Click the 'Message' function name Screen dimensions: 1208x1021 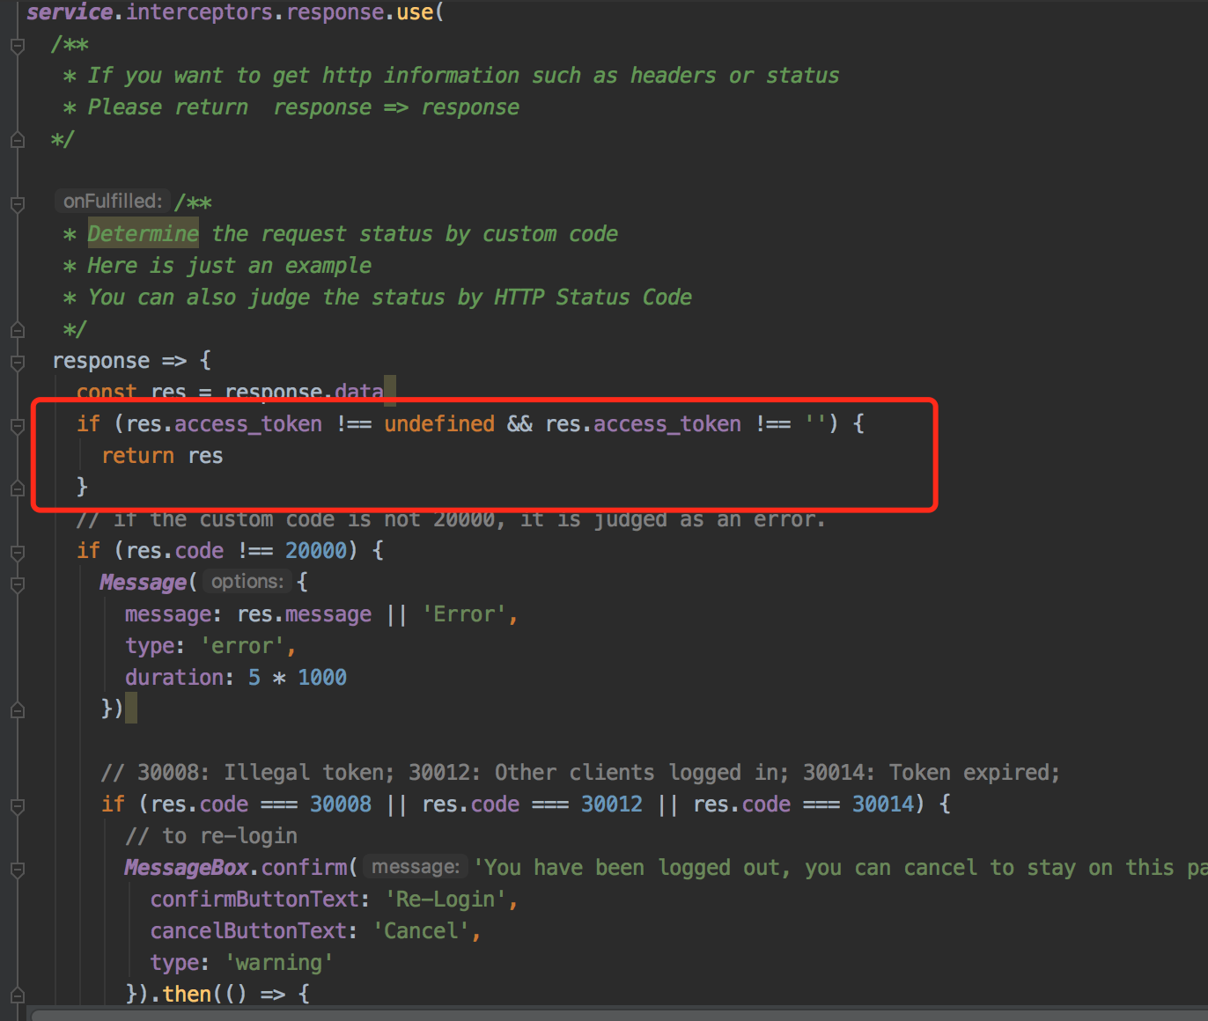pos(143,583)
